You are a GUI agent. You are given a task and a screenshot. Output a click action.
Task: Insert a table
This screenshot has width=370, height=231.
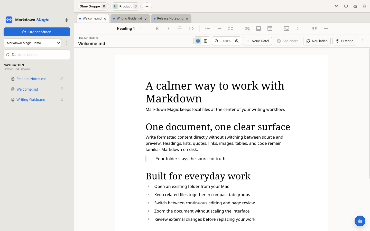[x=270, y=28]
